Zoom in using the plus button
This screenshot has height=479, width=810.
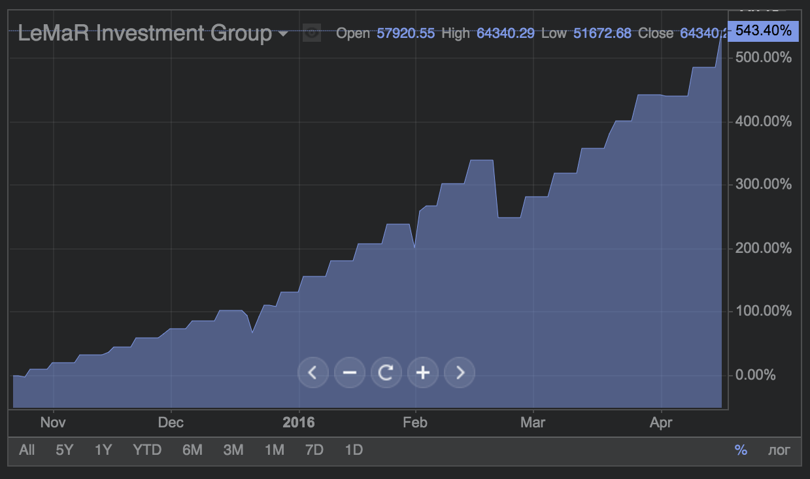(x=423, y=372)
